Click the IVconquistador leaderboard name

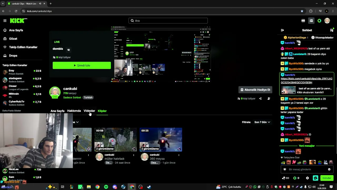pyautogui.click(x=322, y=37)
